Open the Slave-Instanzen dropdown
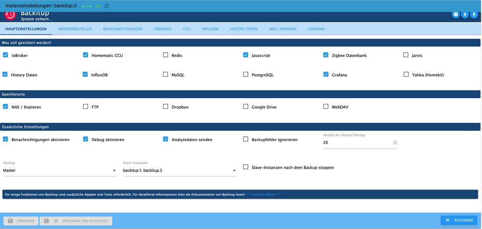The width and height of the screenshot is (482, 229). (180, 170)
